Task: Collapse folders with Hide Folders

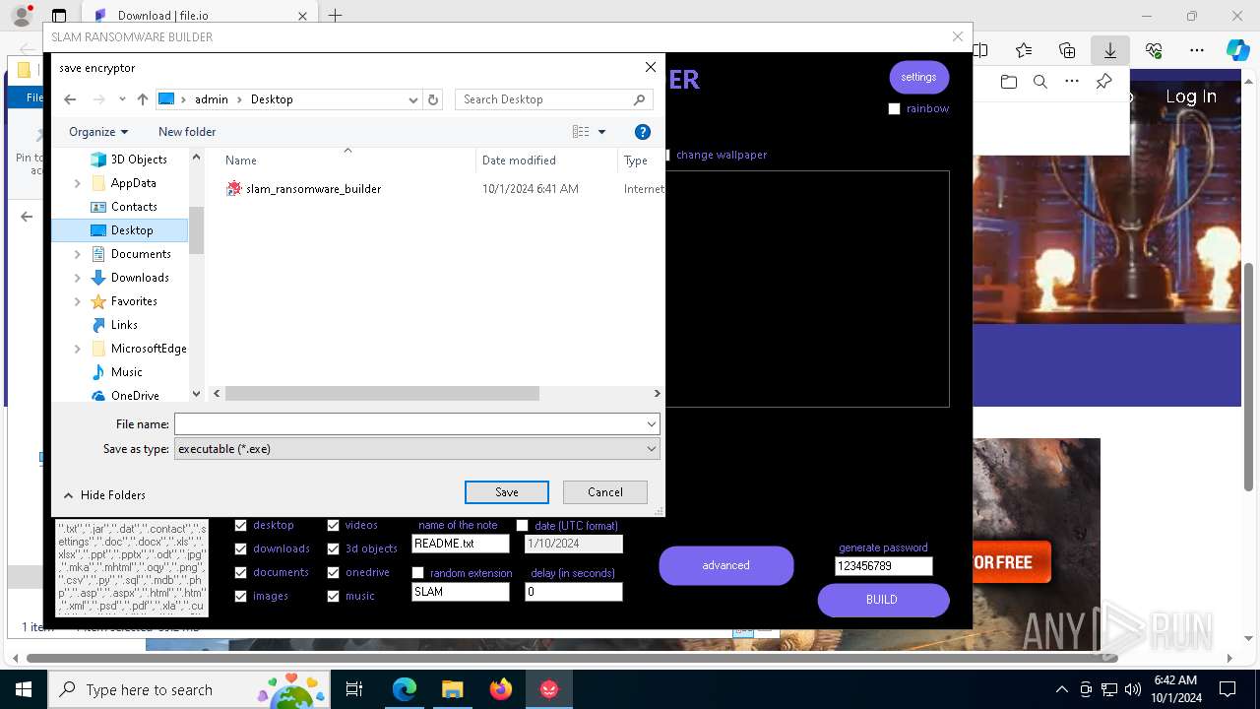Action: pos(104,495)
